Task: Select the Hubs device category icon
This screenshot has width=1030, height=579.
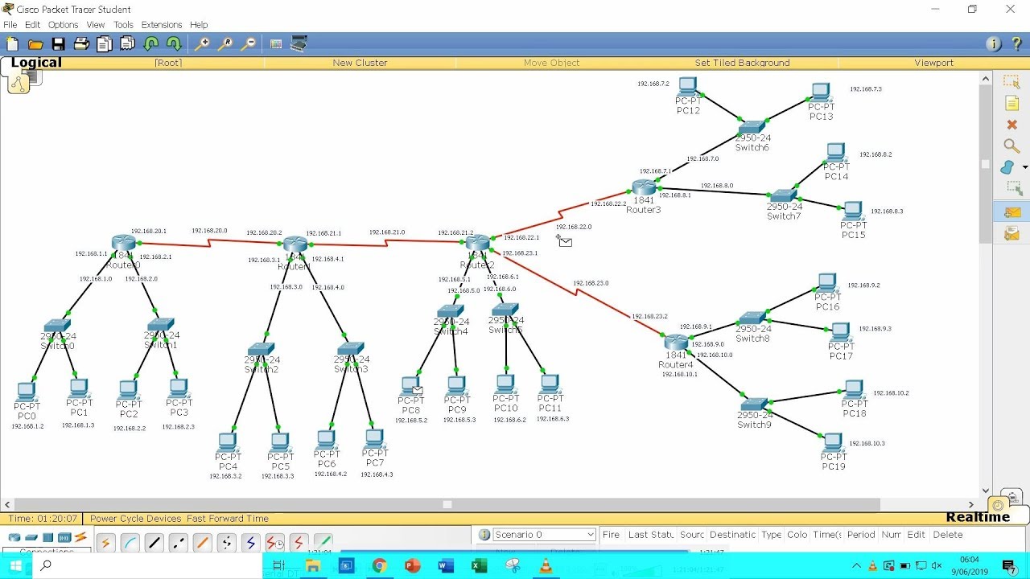Action: coord(47,537)
